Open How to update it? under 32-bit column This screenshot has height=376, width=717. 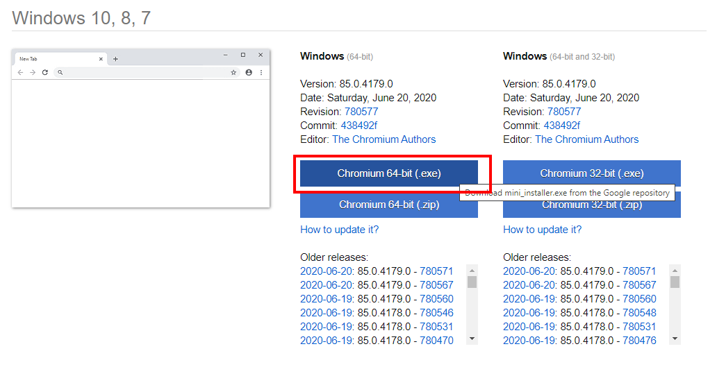click(543, 230)
